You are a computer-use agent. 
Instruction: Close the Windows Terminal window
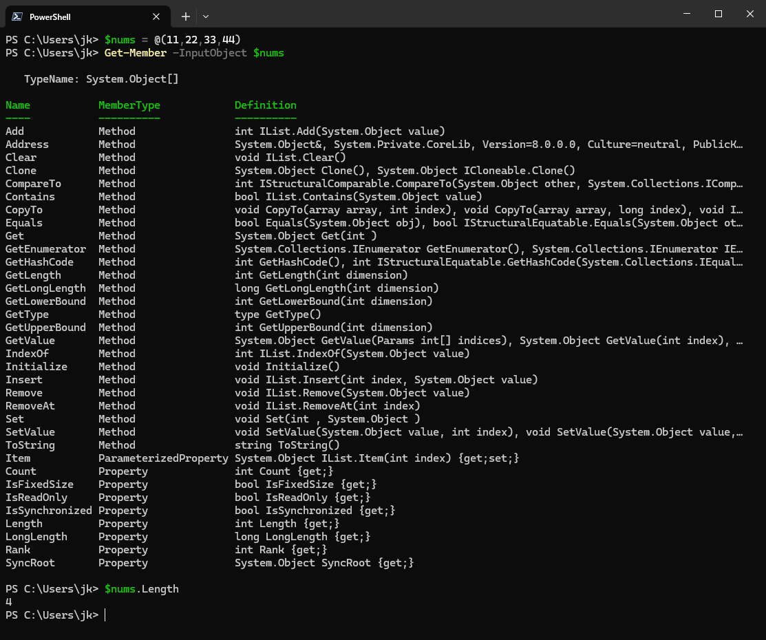click(x=749, y=14)
